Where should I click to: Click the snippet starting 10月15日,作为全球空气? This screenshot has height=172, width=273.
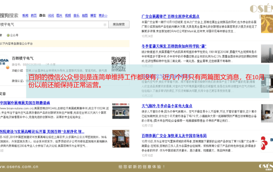(x=199, y=146)
